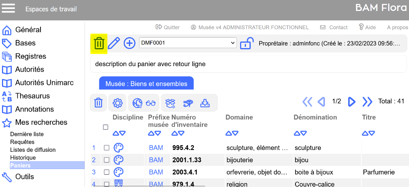Click the highlighted trash icon to delete basket
This screenshot has width=409, height=187.
pos(99,43)
